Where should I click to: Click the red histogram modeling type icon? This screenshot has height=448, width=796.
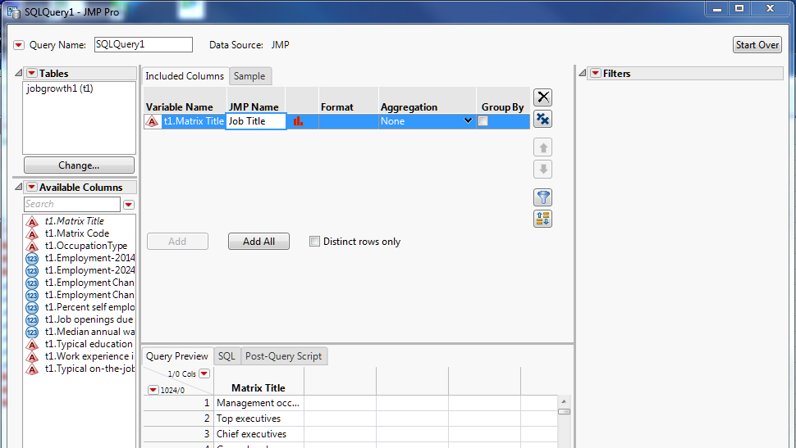298,121
